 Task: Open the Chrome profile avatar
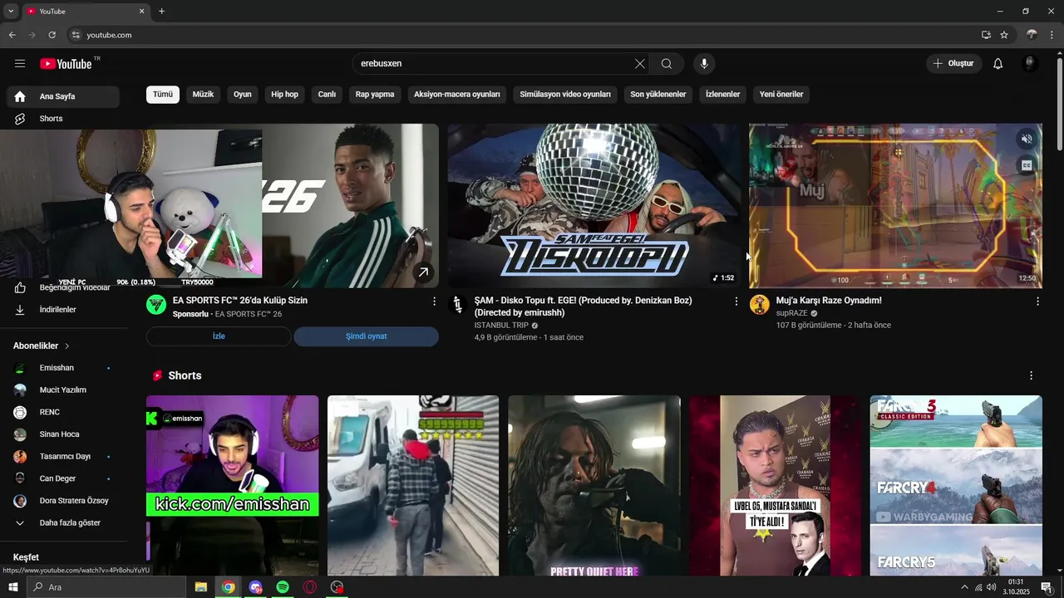click(1032, 35)
